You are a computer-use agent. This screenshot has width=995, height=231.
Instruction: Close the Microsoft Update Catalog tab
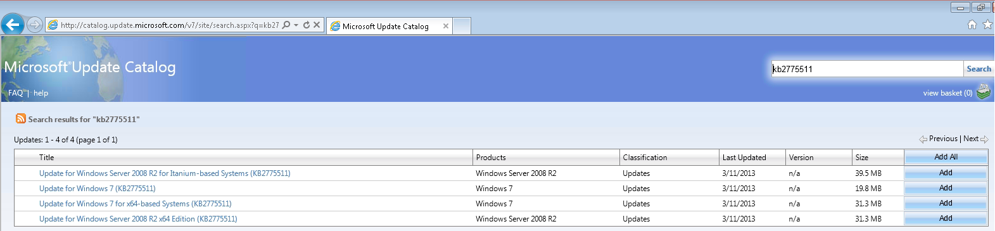pos(446,26)
